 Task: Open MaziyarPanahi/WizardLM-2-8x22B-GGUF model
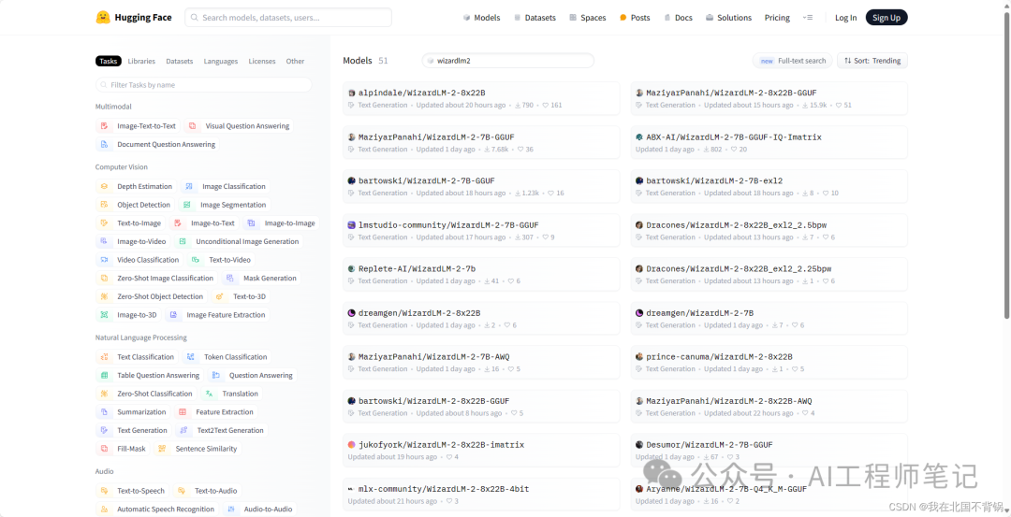pos(769,98)
